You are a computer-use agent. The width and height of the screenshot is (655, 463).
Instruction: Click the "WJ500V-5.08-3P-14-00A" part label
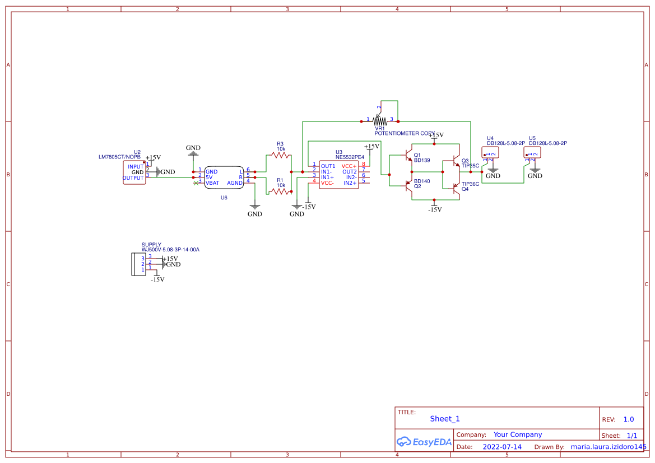pos(170,250)
